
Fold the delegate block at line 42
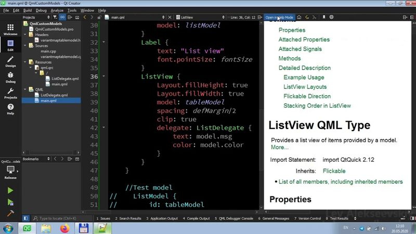click(x=103, y=127)
